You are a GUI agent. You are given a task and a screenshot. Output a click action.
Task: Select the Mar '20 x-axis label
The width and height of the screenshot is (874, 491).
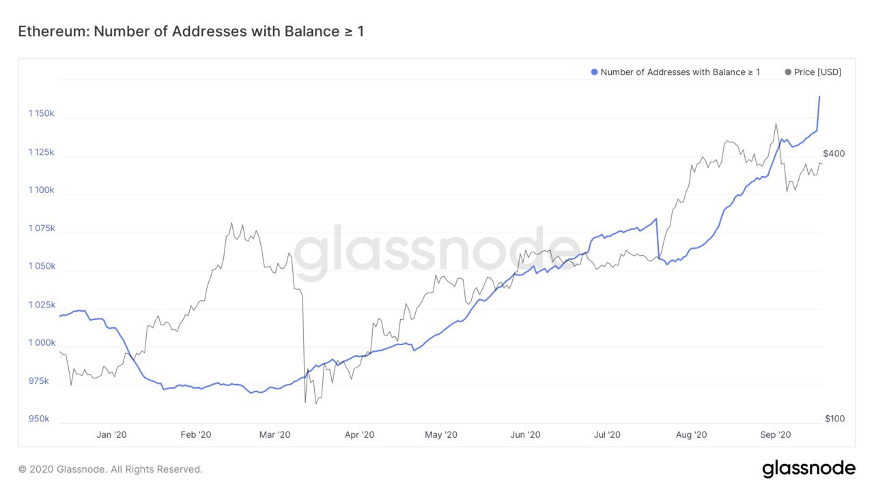pos(275,434)
